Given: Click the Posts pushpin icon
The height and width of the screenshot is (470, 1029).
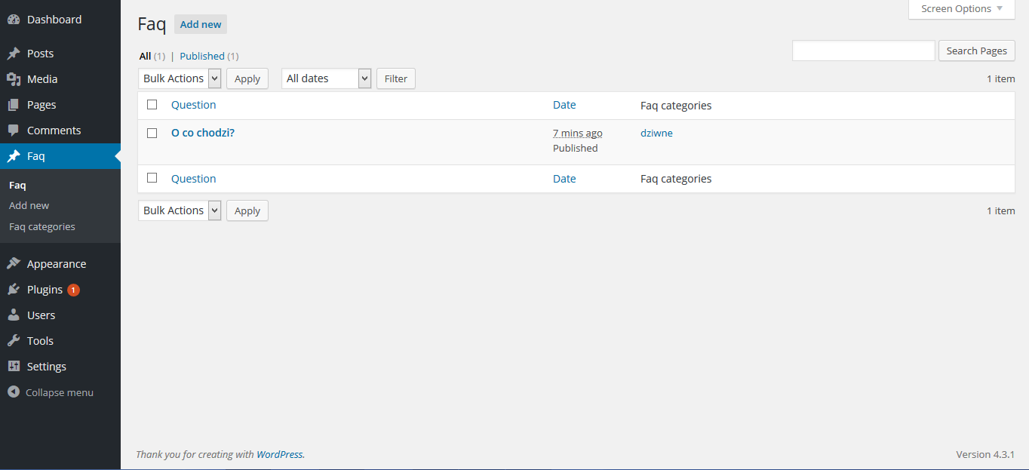Looking at the screenshot, I should click(14, 54).
